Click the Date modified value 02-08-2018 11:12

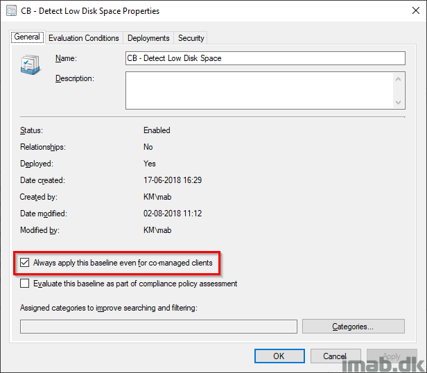click(173, 214)
